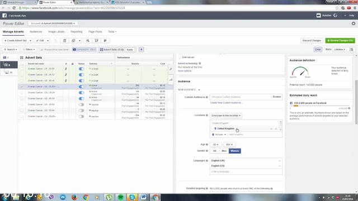358x201 pixels.
Task: Click the Create New Custom Audience link
Action: coord(225,103)
